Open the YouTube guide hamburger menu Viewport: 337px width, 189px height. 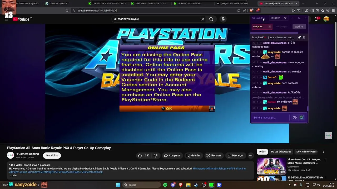(6, 19)
